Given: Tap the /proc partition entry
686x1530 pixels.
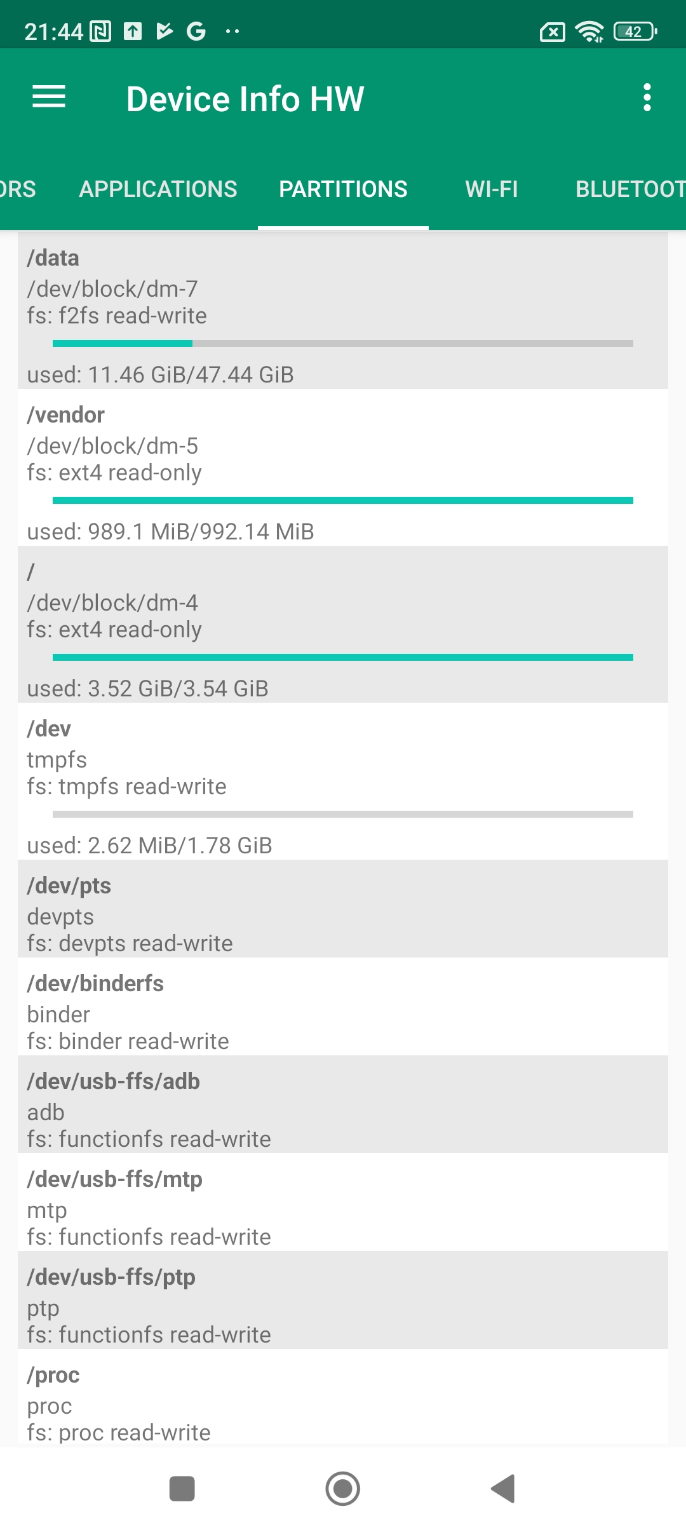Looking at the screenshot, I should [x=343, y=1398].
